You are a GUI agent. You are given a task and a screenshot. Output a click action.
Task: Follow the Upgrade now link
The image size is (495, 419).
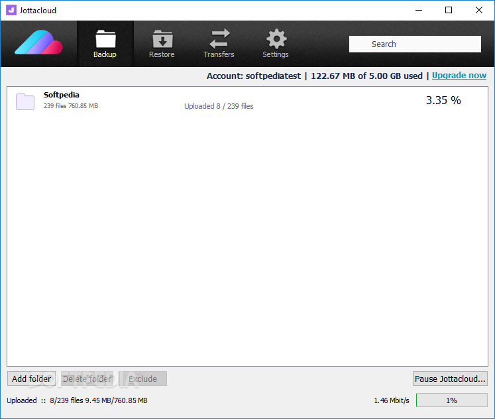coord(459,76)
